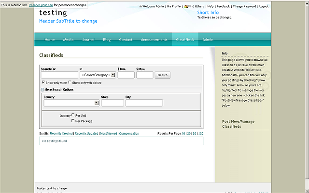Open the Country dropdown list
This screenshot has height=193, width=309.
point(71,103)
